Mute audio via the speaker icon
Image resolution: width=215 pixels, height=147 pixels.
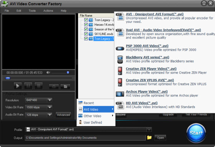pyautogui.click(x=48, y=73)
